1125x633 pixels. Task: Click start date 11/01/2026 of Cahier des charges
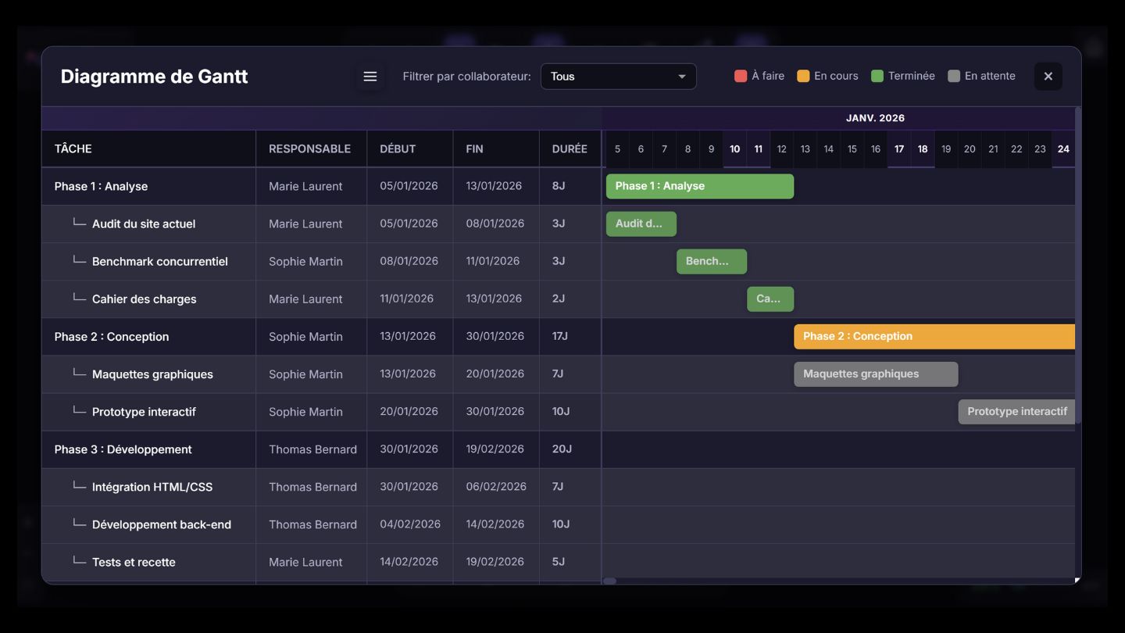tap(407, 299)
